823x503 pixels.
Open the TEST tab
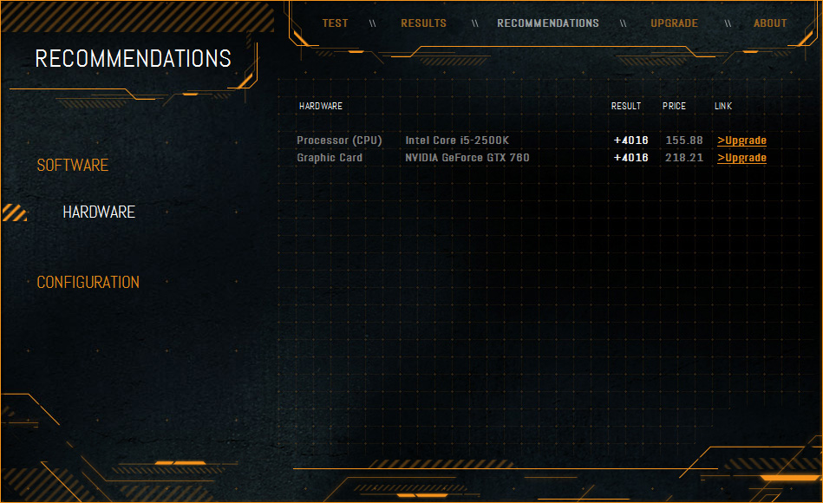tap(335, 23)
